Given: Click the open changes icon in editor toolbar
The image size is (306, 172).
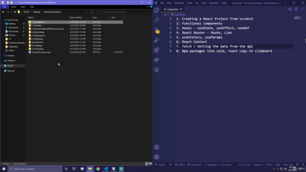Looking at the screenshot, I should coord(290,9).
